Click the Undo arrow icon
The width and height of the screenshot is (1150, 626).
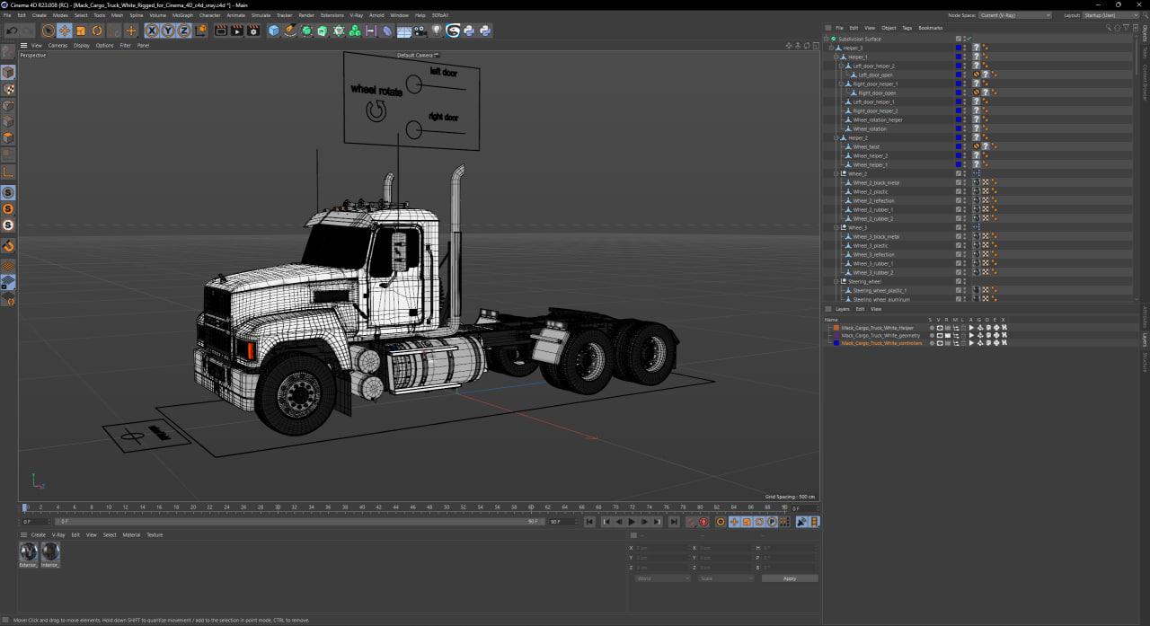(13, 31)
